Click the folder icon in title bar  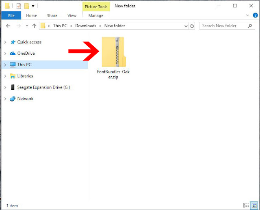click(7, 6)
